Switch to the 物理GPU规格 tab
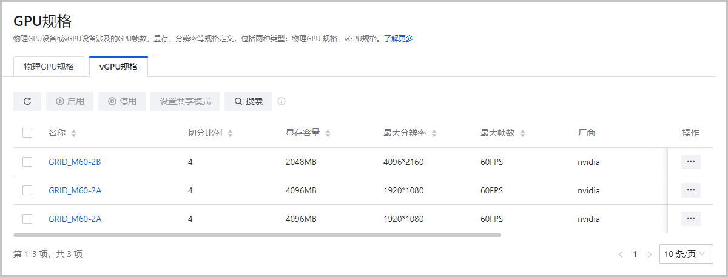 pyautogui.click(x=49, y=67)
